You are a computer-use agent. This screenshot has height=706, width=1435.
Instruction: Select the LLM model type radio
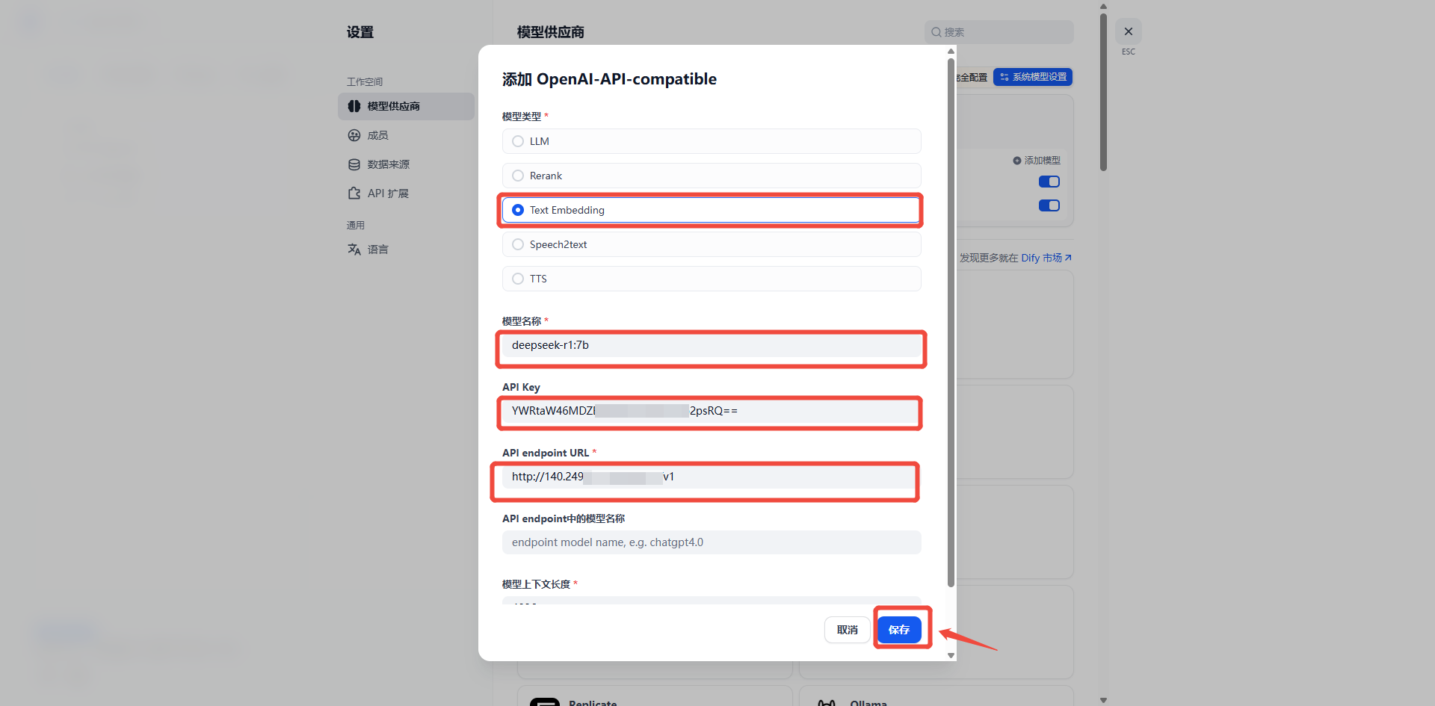point(712,141)
